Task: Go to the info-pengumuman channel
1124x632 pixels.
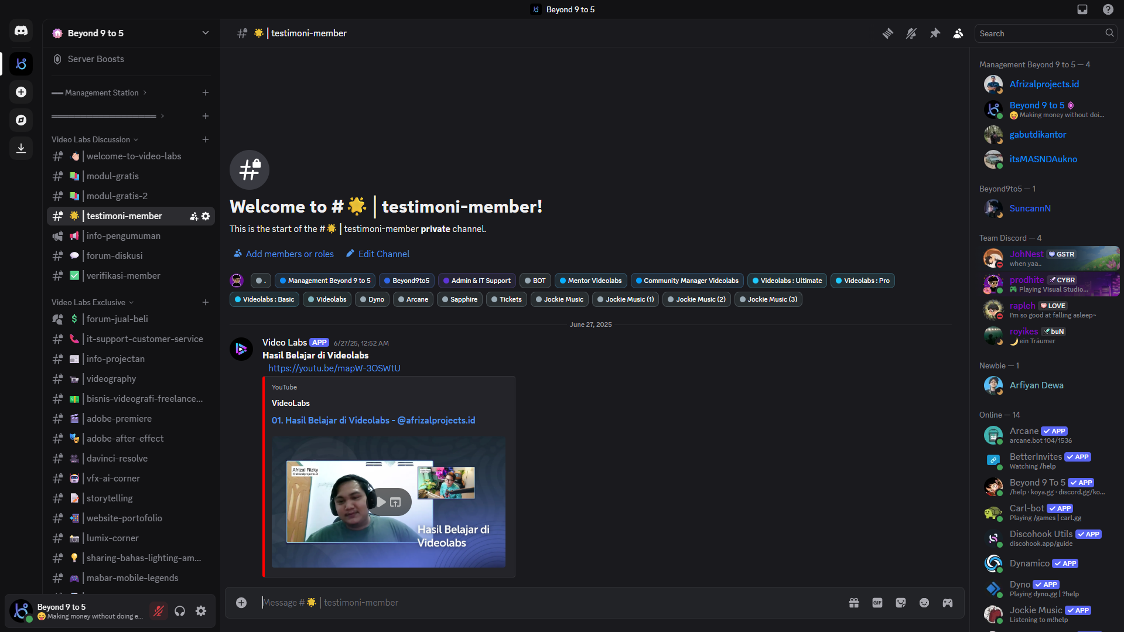Action: click(x=131, y=236)
